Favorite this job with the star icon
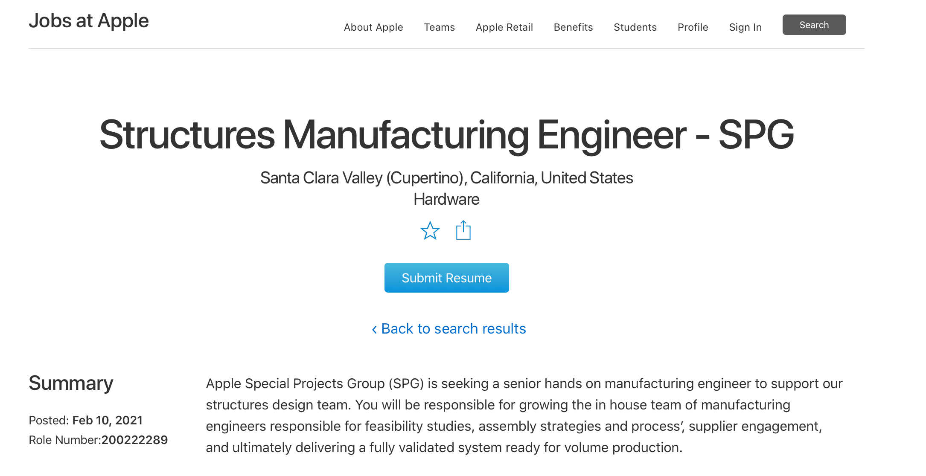 pos(430,231)
